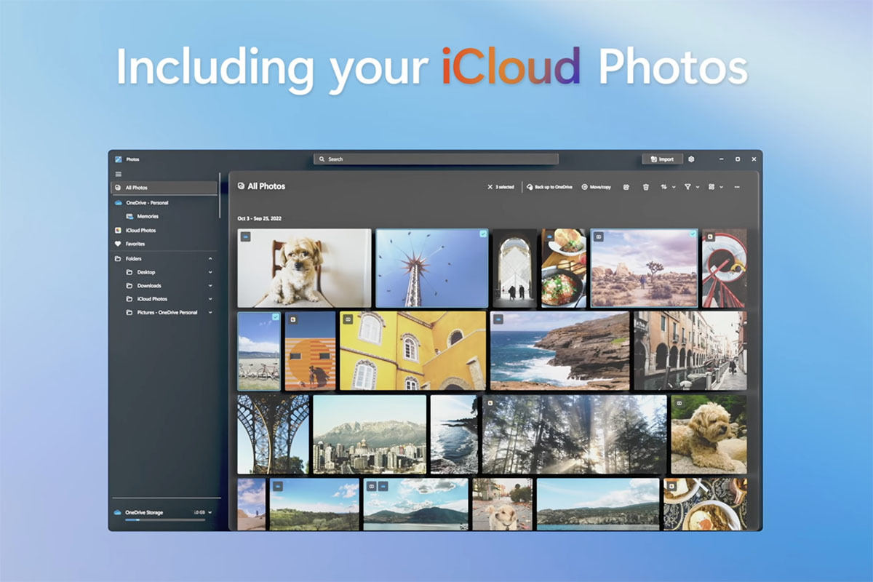Click the badge on the yellow building photo
873x582 pixels.
348,319
